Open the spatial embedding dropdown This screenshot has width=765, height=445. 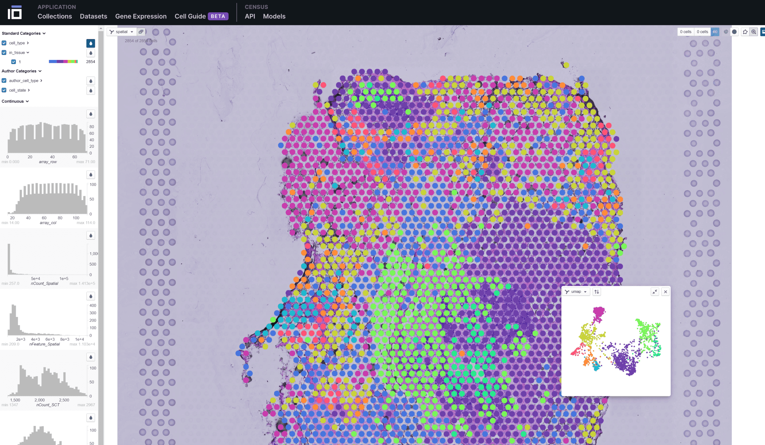pyautogui.click(x=121, y=31)
